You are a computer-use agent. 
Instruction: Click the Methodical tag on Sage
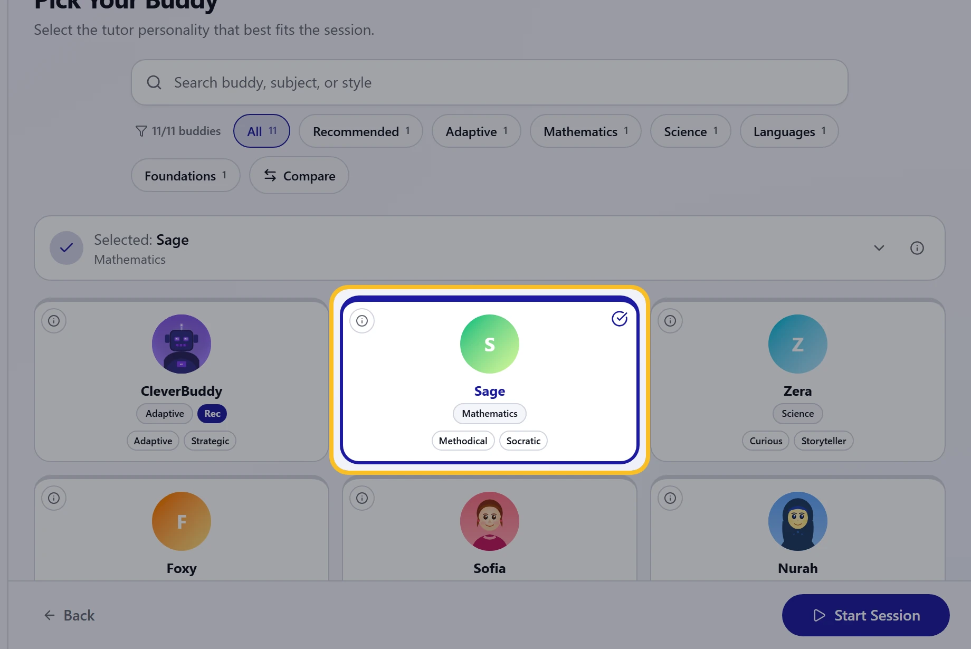point(463,441)
